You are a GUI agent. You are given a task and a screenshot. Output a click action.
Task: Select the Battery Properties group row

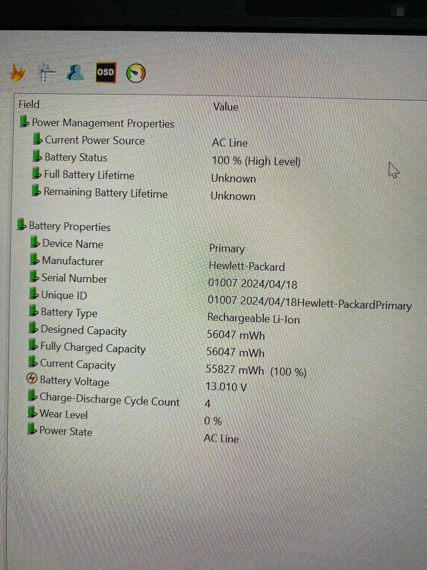pos(64,226)
